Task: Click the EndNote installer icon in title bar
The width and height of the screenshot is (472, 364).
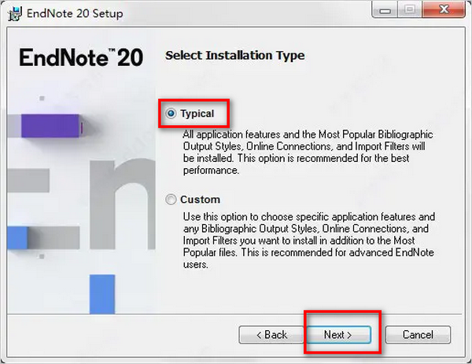Action: tap(15, 14)
